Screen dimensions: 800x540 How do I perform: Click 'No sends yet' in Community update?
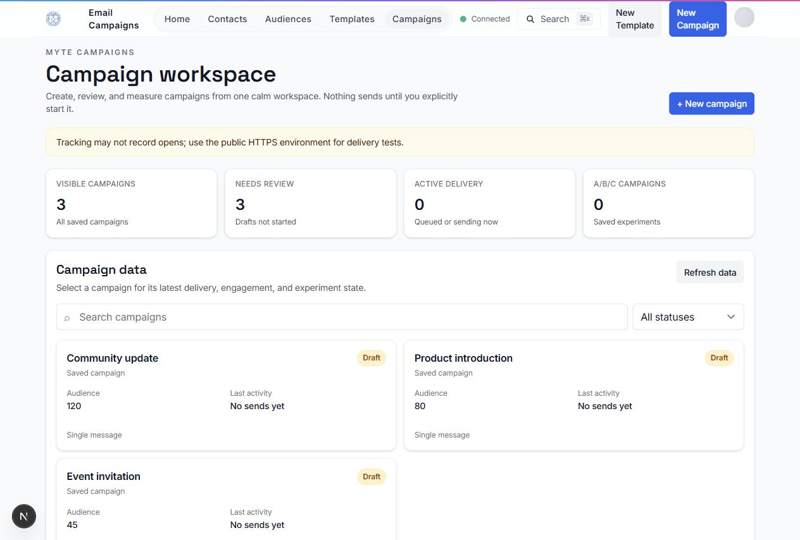pos(257,406)
